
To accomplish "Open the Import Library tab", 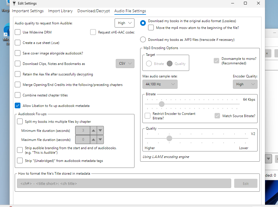I will pos(60,11).
